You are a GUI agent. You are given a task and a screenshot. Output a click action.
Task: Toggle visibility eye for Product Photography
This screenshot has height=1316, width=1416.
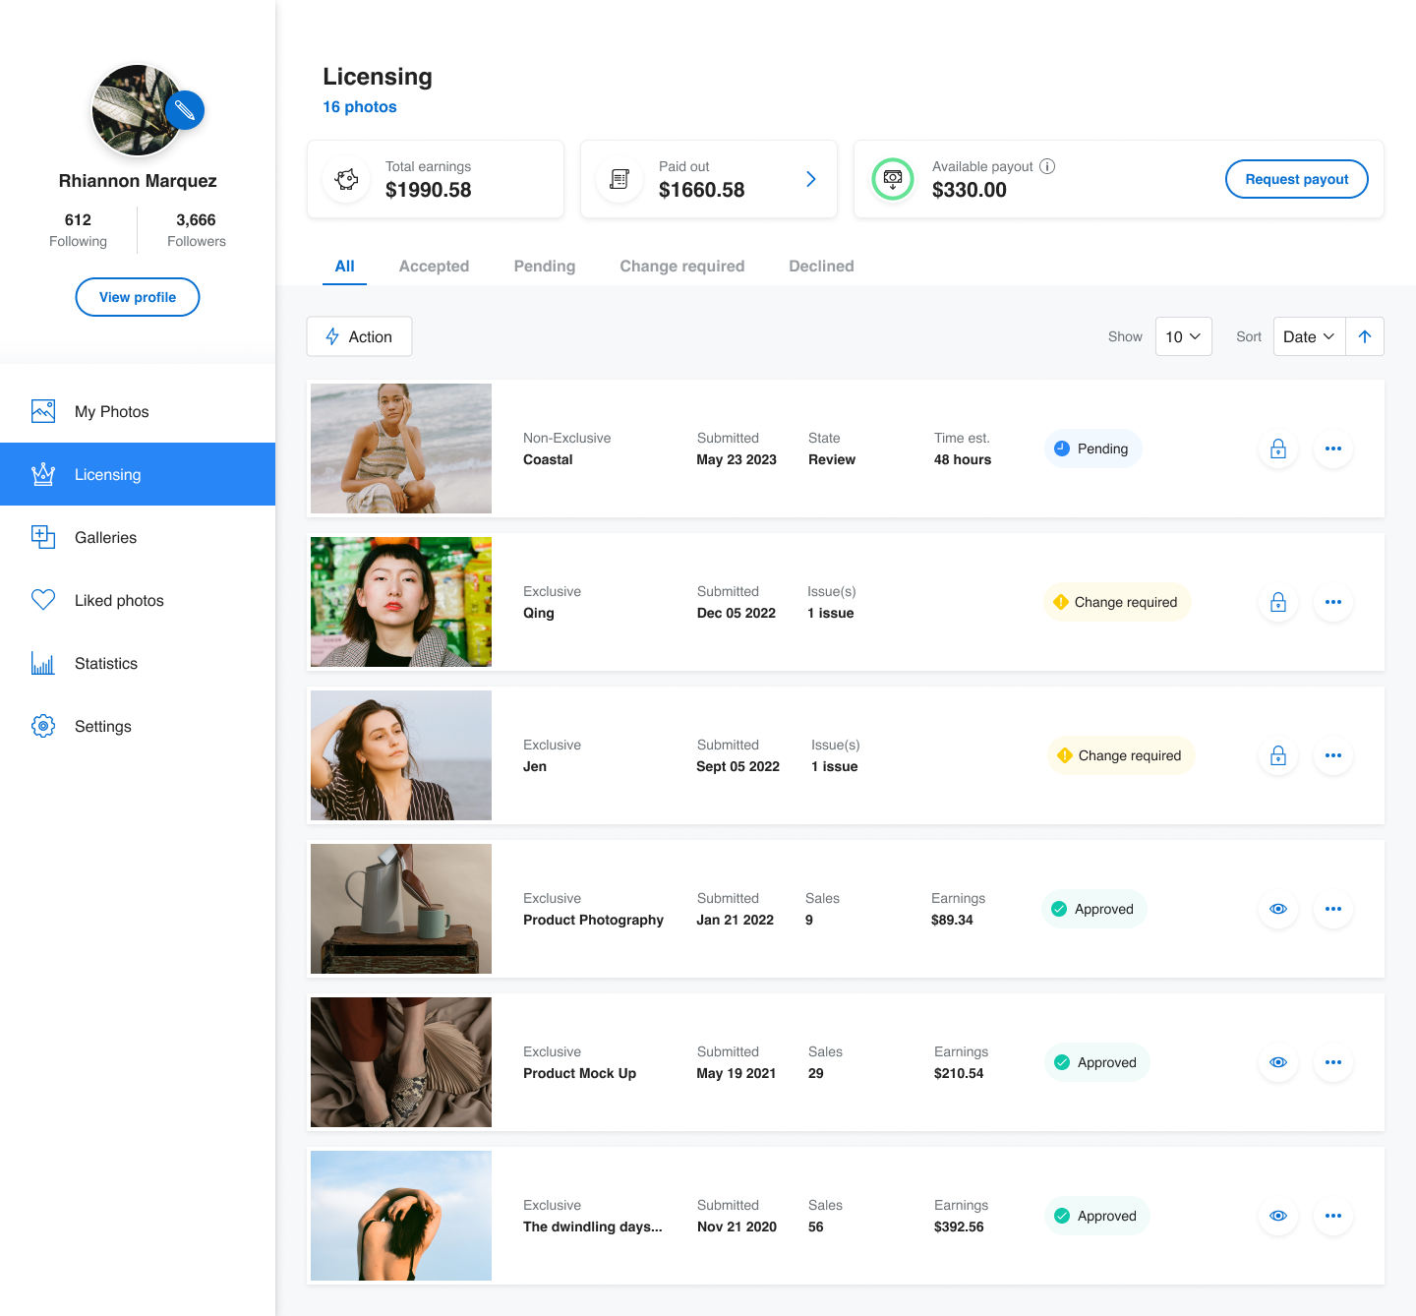click(1278, 909)
